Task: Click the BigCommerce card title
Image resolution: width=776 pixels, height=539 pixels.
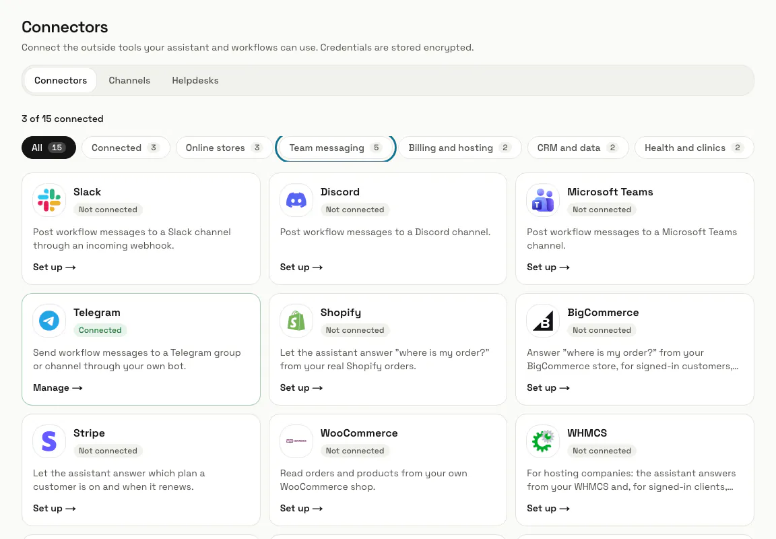Action: [x=603, y=313]
